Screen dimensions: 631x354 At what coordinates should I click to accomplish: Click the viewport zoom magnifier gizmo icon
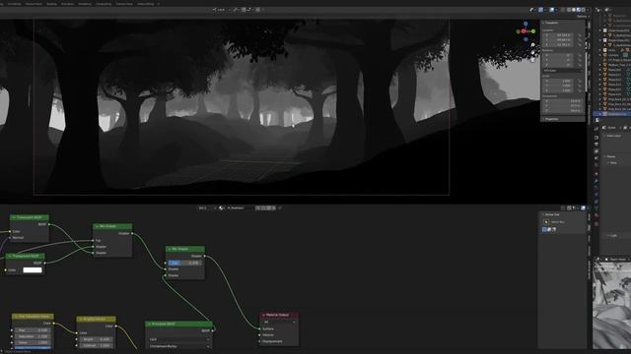pos(532,45)
